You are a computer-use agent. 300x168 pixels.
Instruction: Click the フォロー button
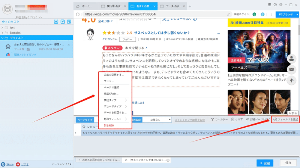(x=127, y=39)
